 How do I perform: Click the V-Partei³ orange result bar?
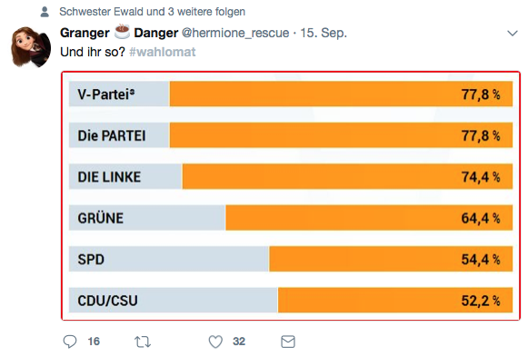pos(341,94)
